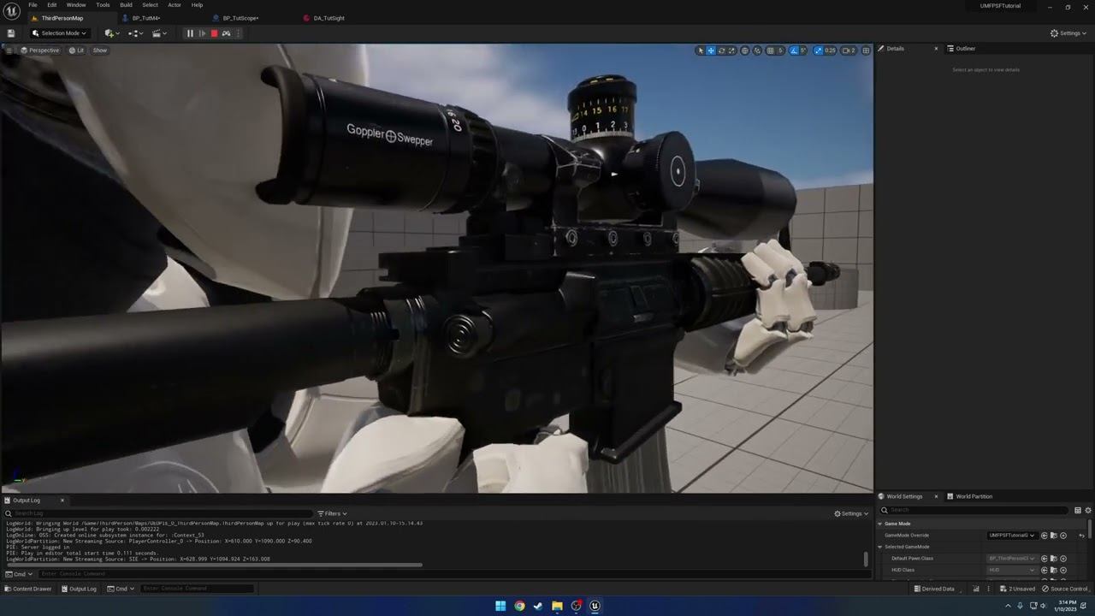The image size is (1095, 616).
Task: Open the Window menu
Action: pyautogui.click(x=76, y=5)
